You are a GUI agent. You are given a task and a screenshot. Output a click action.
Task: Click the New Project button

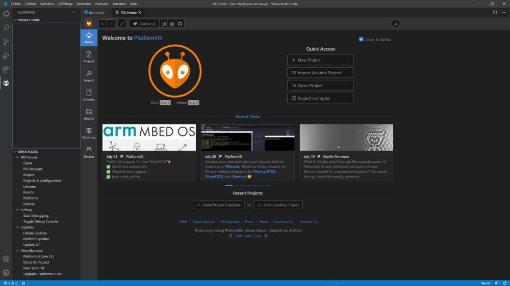(x=320, y=60)
